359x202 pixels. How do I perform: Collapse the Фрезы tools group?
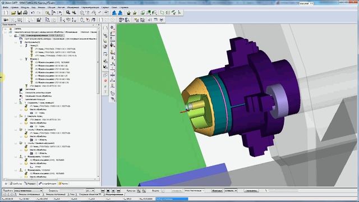click(21, 59)
